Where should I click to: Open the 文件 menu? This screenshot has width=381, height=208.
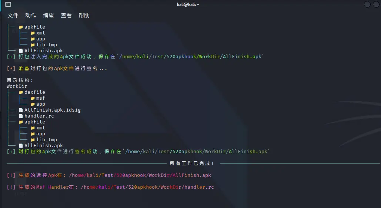coord(13,16)
